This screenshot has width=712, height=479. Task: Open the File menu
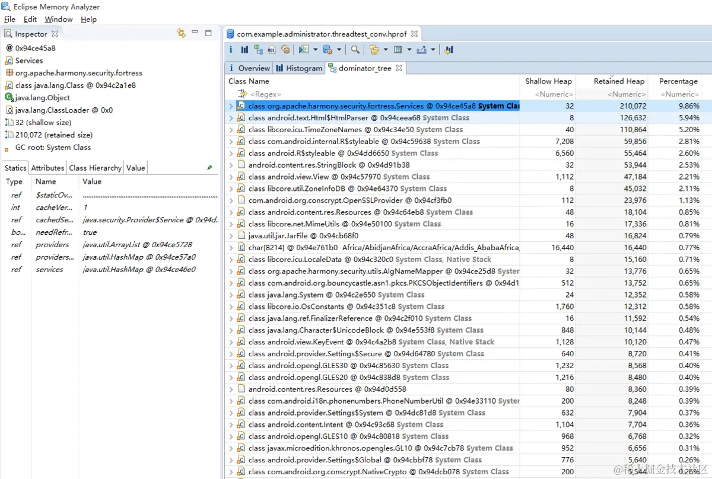click(x=9, y=20)
